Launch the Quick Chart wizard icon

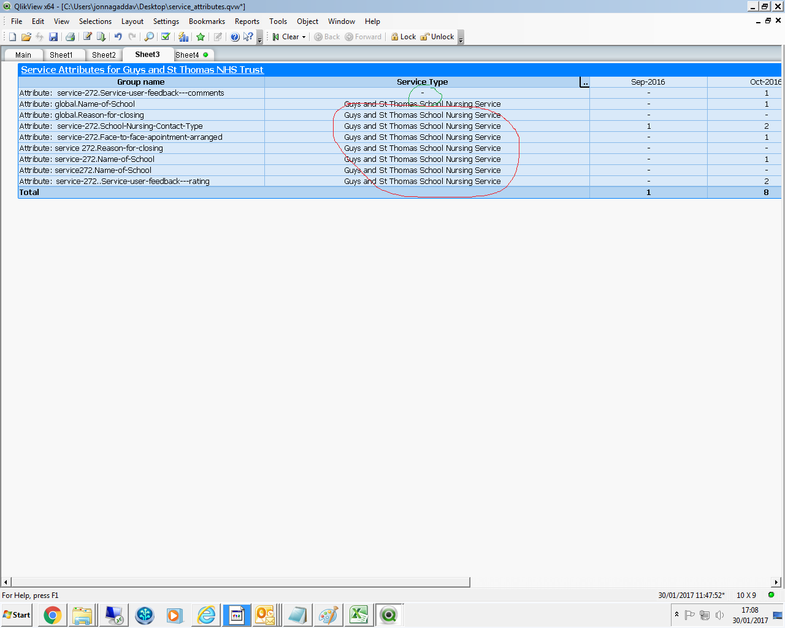pyautogui.click(x=183, y=37)
